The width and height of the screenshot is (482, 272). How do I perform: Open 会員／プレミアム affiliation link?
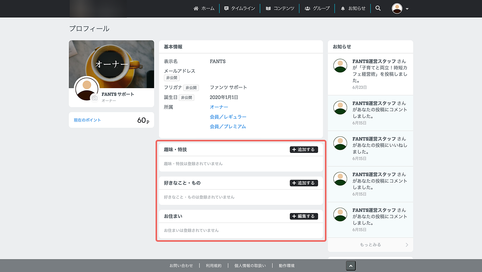click(x=228, y=126)
